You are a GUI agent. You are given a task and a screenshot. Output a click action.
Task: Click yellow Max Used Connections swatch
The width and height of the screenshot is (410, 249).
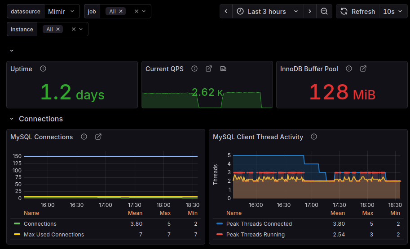(17, 234)
